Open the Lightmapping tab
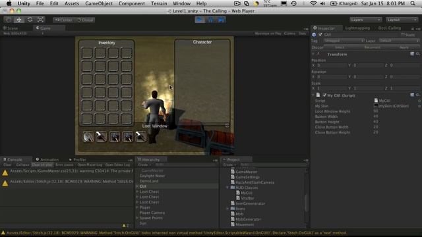The width and height of the screenshot is (422, 237). [357, 28]
